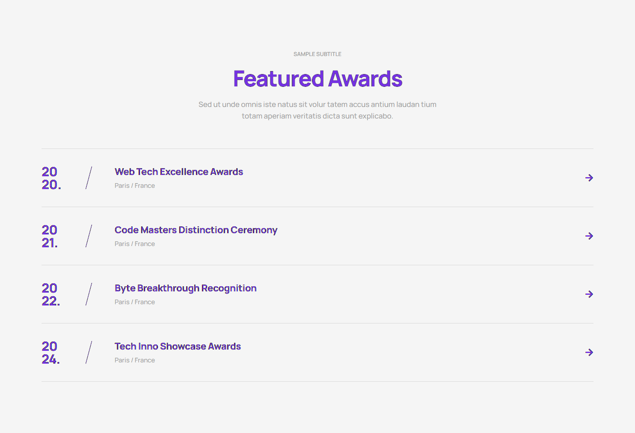Click the 2022 year label
This screenshot has width=635, height=433.
click(50, 294)
